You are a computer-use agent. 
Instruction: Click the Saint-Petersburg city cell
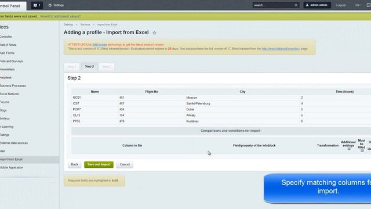point(198,103)
